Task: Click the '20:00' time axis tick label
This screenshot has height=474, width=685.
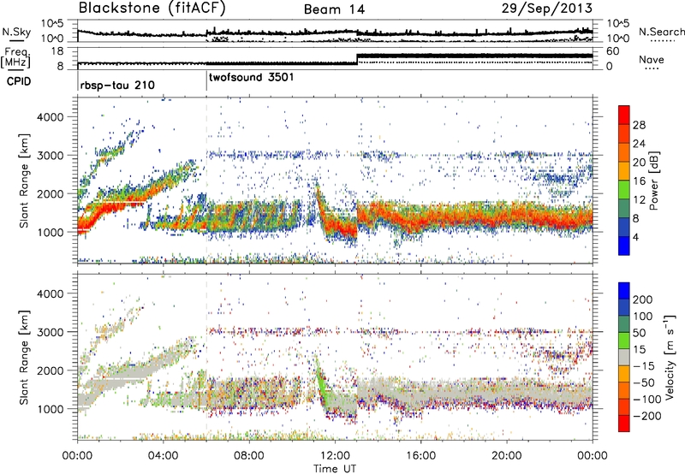Action: [x=506, y=456]
